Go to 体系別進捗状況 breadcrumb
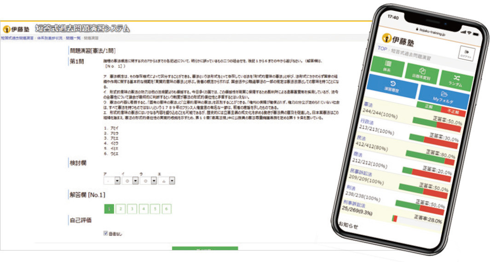The width and height of the screenshot is (490, 262). click(49, 38)
